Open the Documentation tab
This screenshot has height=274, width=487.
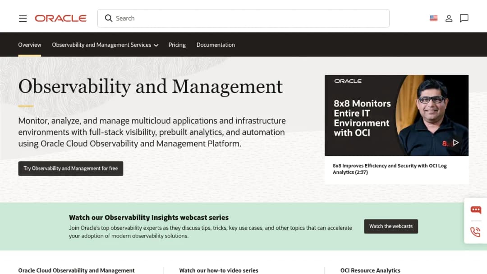[216, 45]
